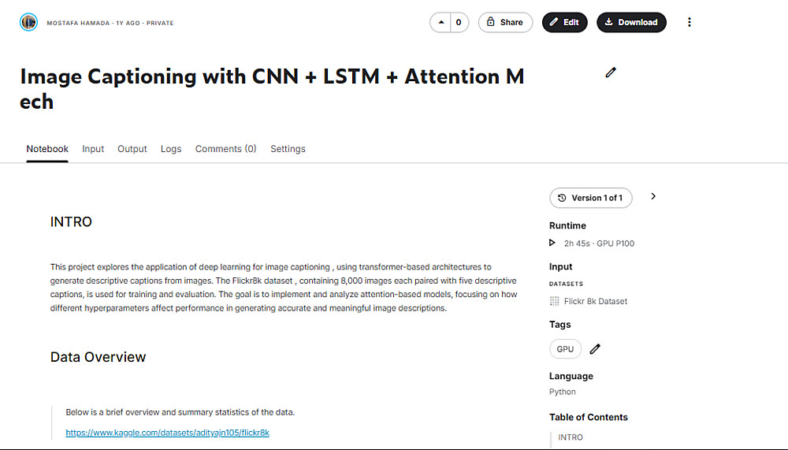Click the MOSTAFA HAMADA author name

point(78,23)
